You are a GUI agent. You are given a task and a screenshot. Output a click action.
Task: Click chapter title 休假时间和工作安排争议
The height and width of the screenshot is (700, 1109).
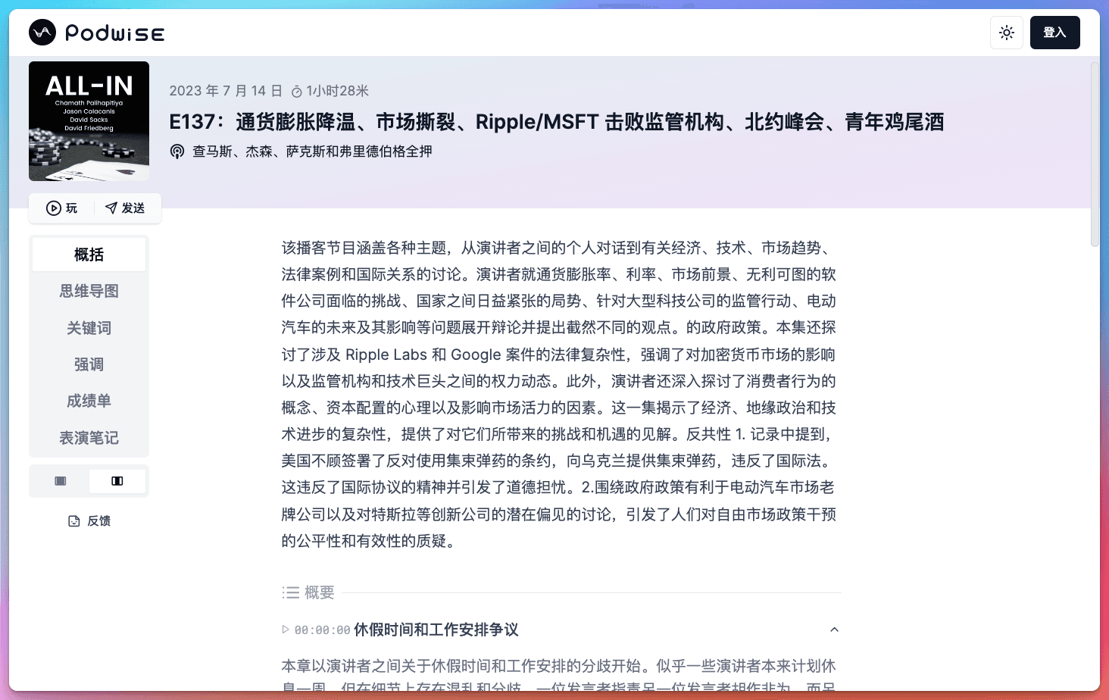[436, 630]
